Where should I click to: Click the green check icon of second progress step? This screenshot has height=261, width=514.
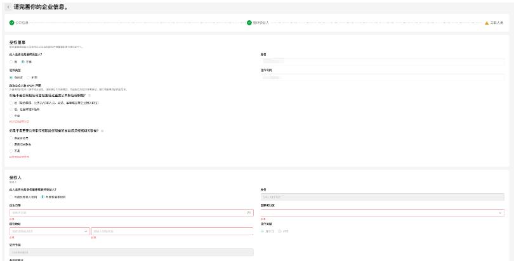tap(249, 23)
